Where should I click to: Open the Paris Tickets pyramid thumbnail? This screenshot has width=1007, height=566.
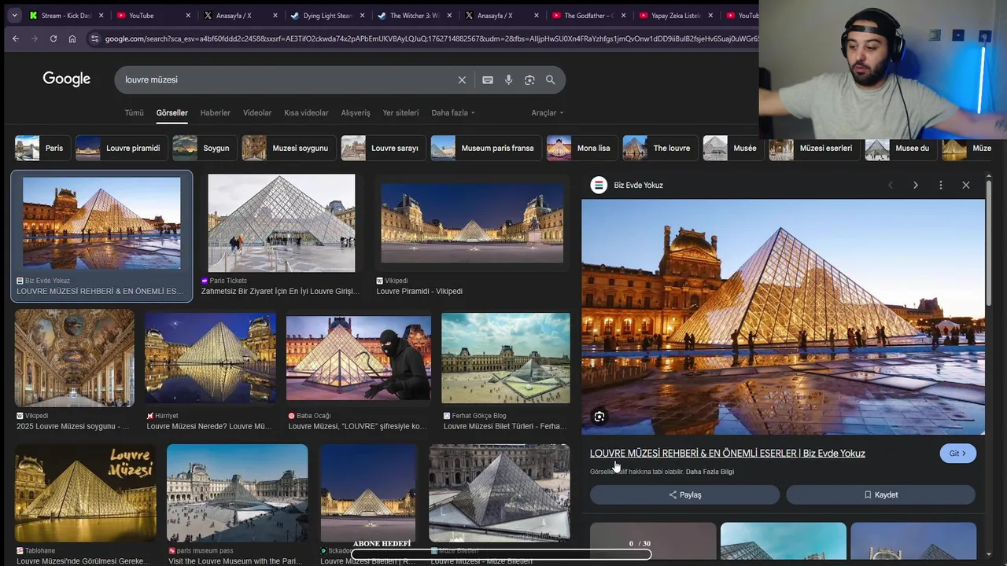tap(281, 223)
